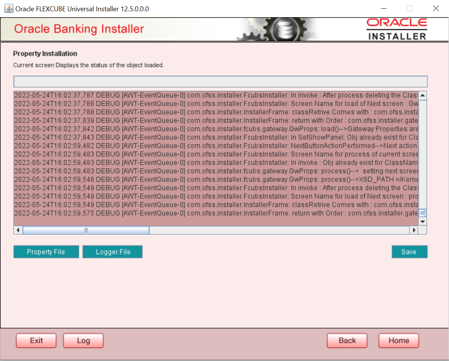This screenshot has height=361, width=449.
Task: Go Back to previous screen
Action: point(347,340)
